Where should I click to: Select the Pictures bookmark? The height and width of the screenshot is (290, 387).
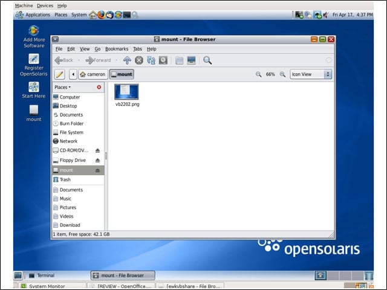pos(78,207)
